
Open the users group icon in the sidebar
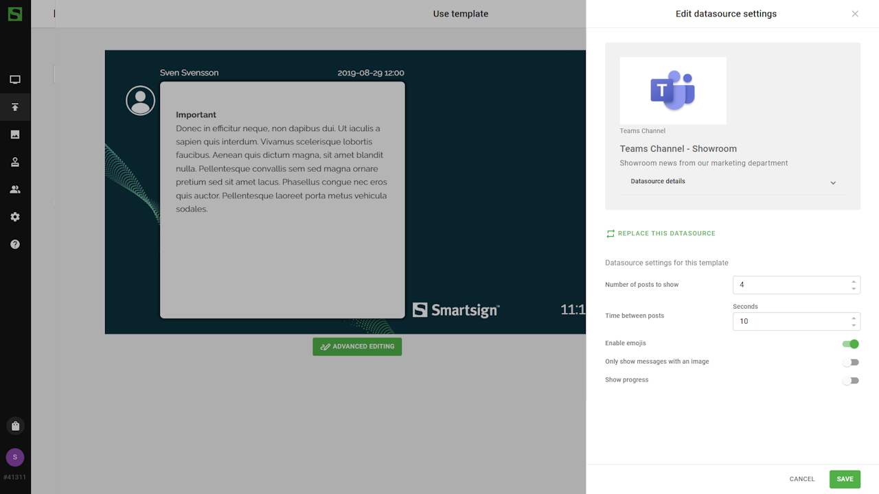point(15,189)
